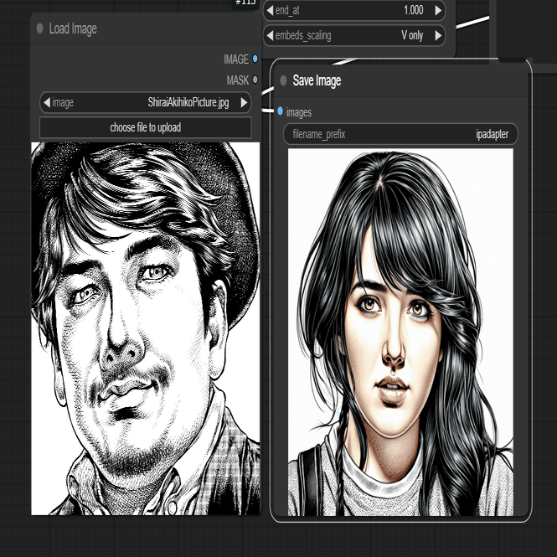Click the end_at 1.000 value slider
557x557 pixels.
coord(353,10)
